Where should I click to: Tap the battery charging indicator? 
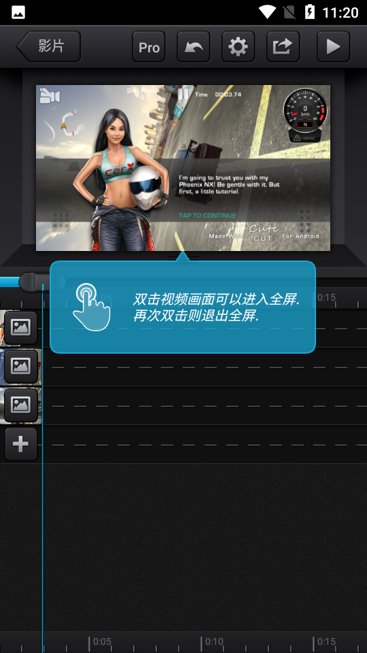[x=310, y=12]
